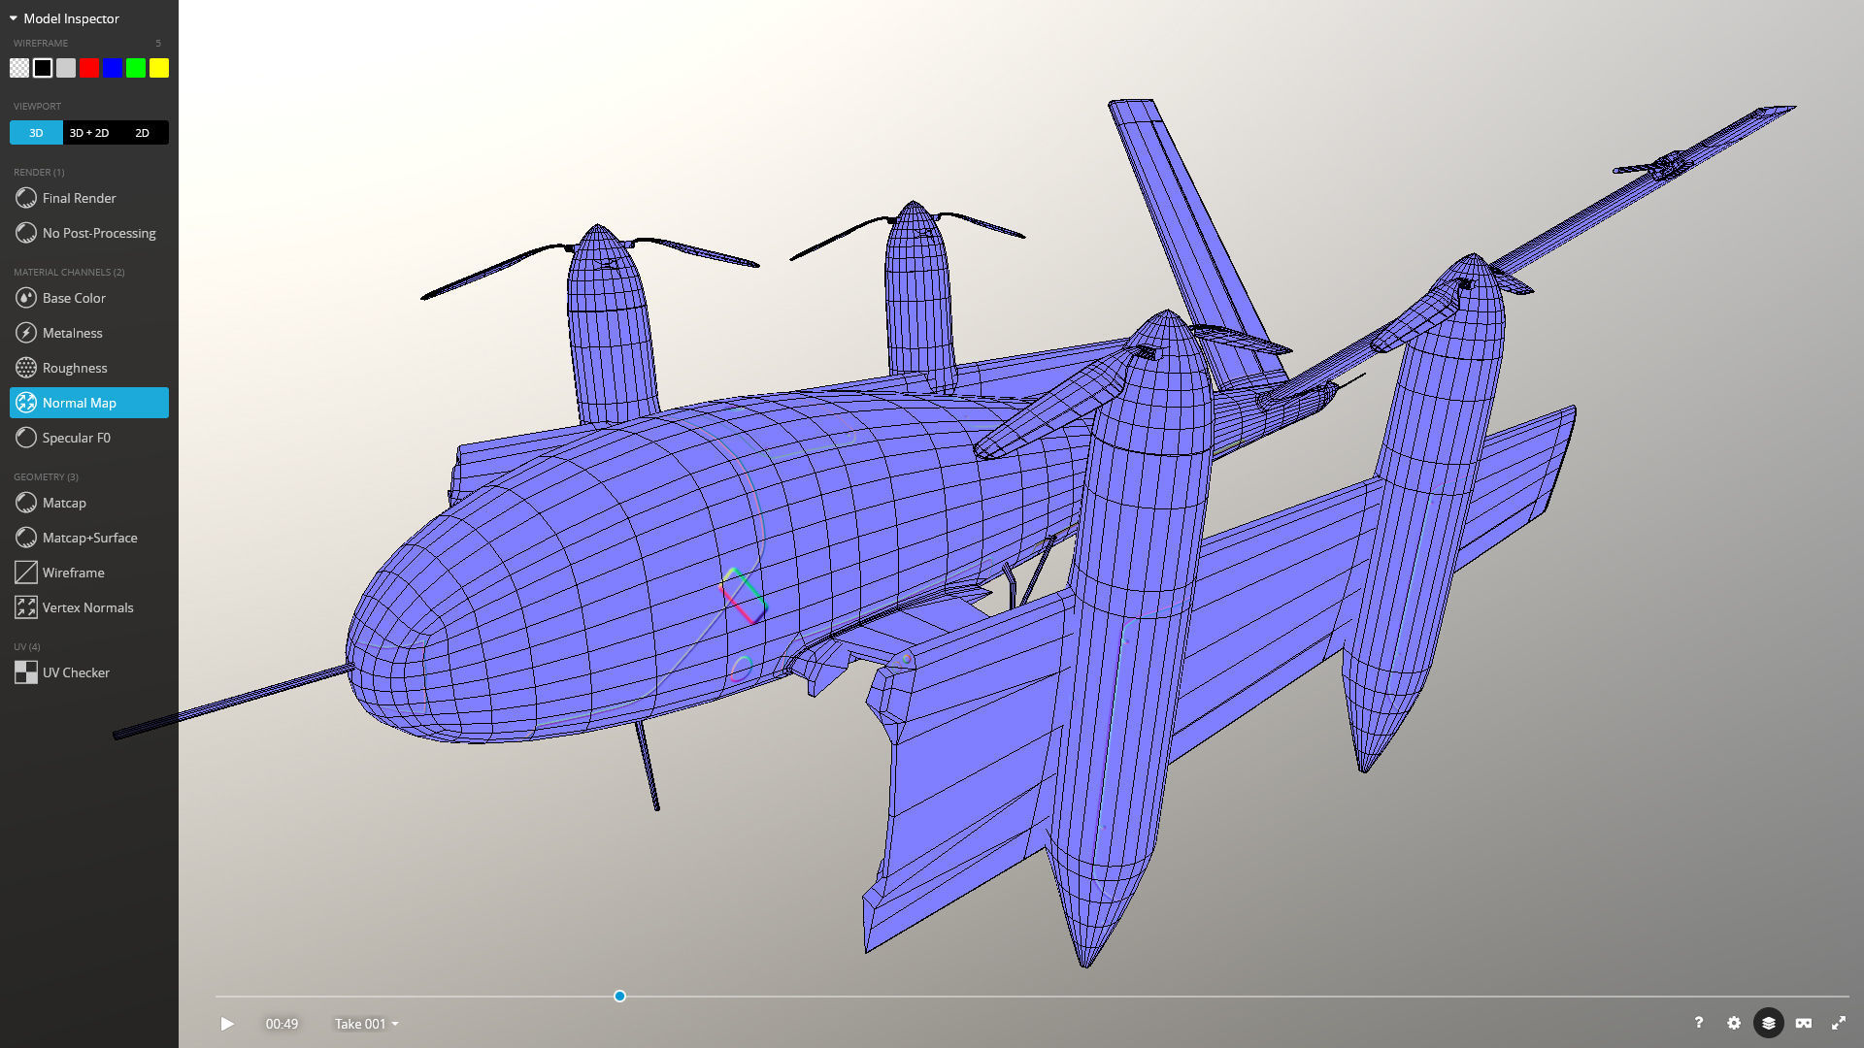Switch viewport to 3D + 2D tab
Screen dimensions: 1864x1048
click(89, 133)
